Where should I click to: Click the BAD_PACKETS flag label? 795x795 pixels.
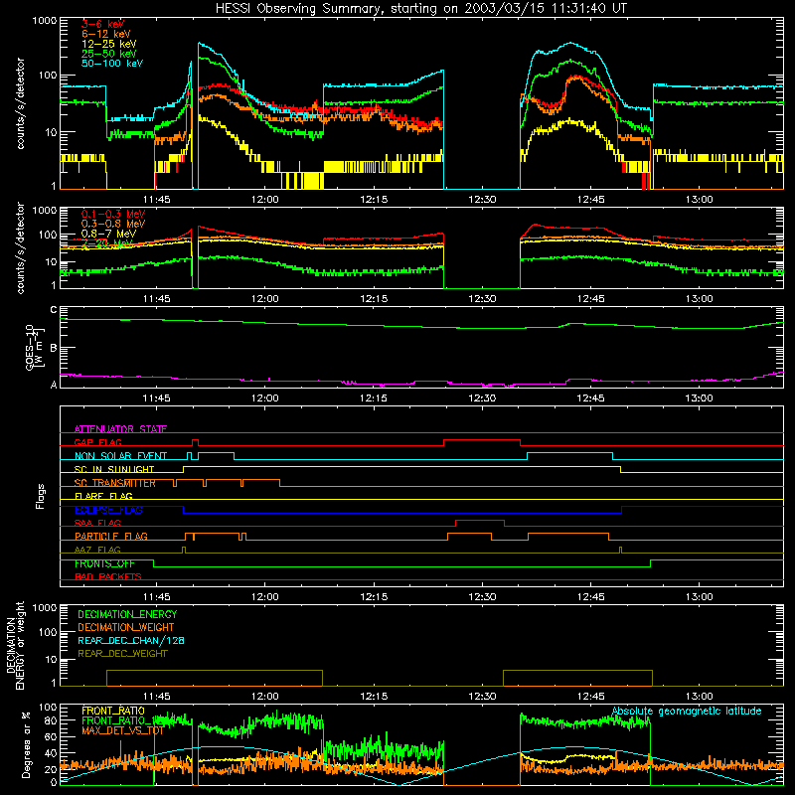(x=108, y=576)
